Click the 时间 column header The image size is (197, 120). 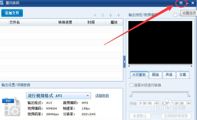(x=91, y=22)
